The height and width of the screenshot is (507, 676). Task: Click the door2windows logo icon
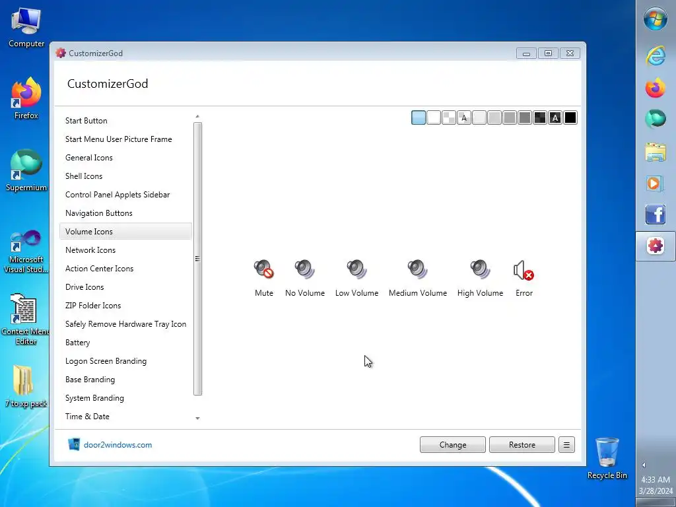74,444
